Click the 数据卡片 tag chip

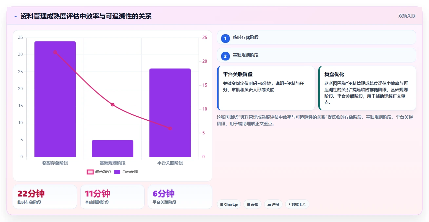(297, 204)
